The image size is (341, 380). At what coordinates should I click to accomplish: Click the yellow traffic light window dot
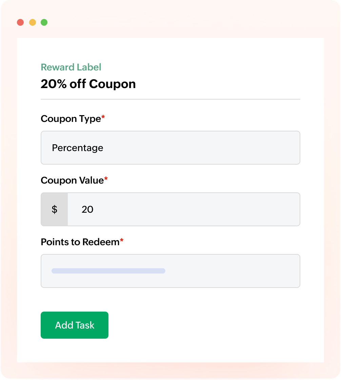tap(32, 22)
